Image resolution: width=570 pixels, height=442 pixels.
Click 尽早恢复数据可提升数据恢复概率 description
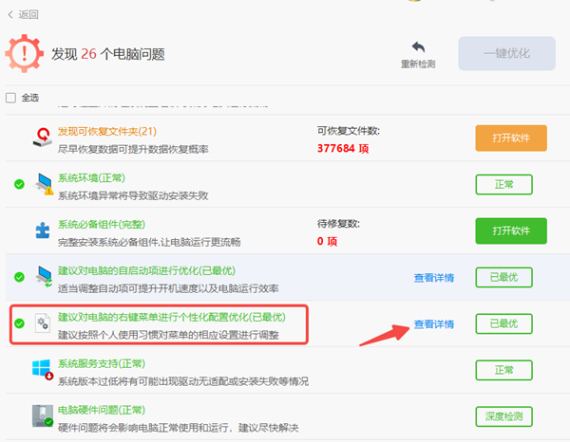(x=133, y=149)
